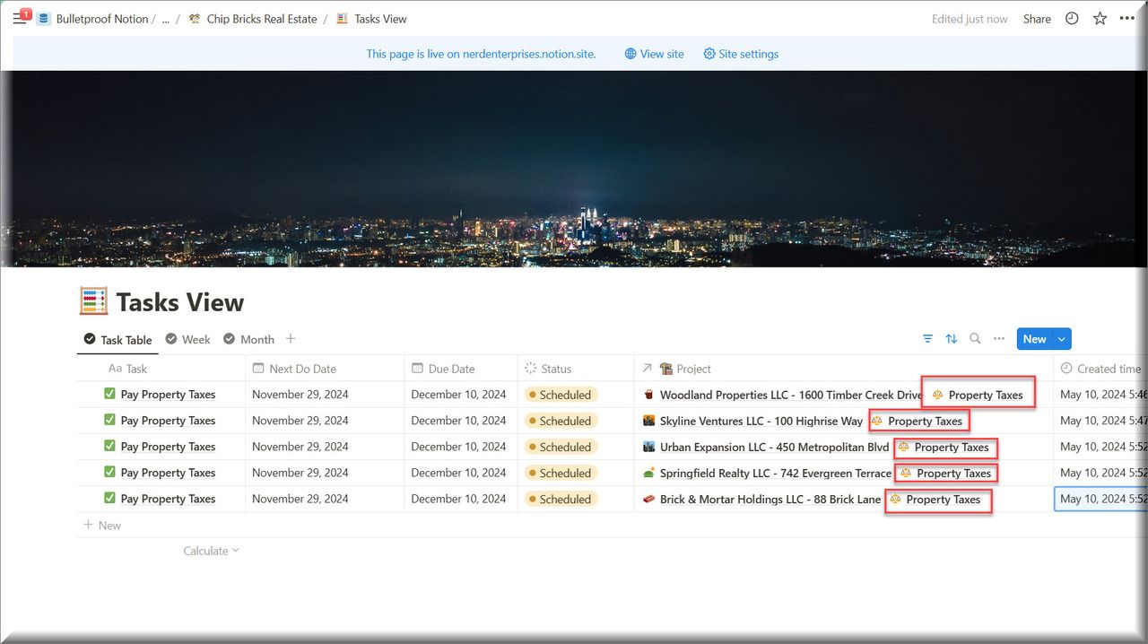This screenshot has width=1148, height=644.
Task: Click Scheduled status in Urban Expansion row
Action: (561, 447)
